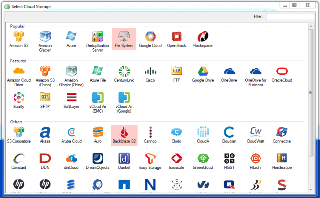Select the Cisco storage icon
Image resolution: width=320 pixels, height=198 pixels.
(150, 74)
